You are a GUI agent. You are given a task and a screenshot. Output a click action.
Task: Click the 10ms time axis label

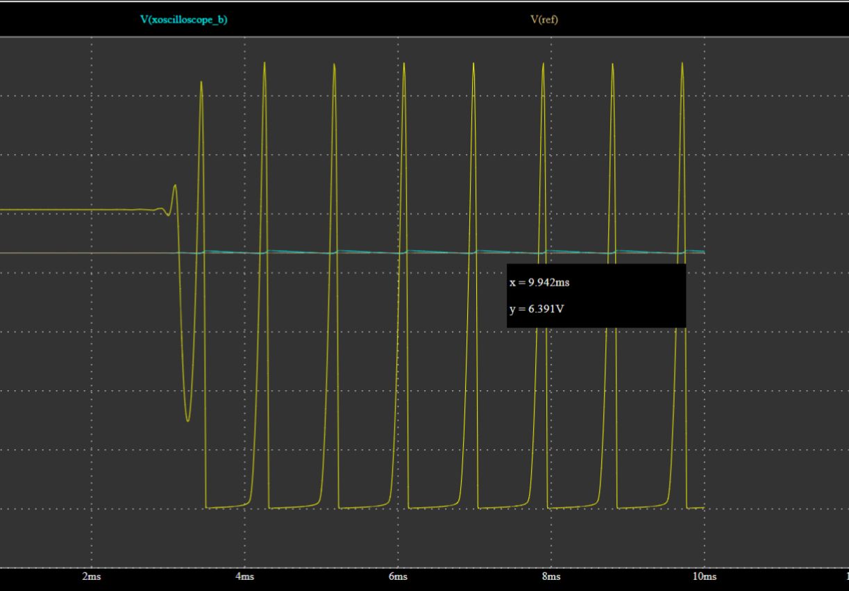[x=704, y=576]
